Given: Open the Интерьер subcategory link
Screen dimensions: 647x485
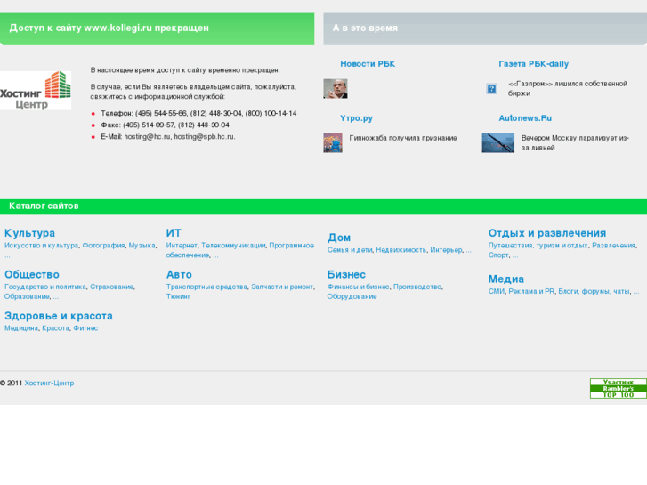Looking at the screenshot, I should click(x=446, y=250).
